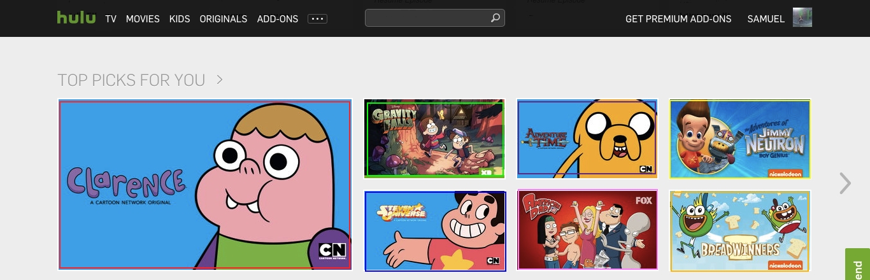Screen dimensions: 870x280
Task: Open the Jimmy Neutron thumbnail
Action: coord(740,138)
